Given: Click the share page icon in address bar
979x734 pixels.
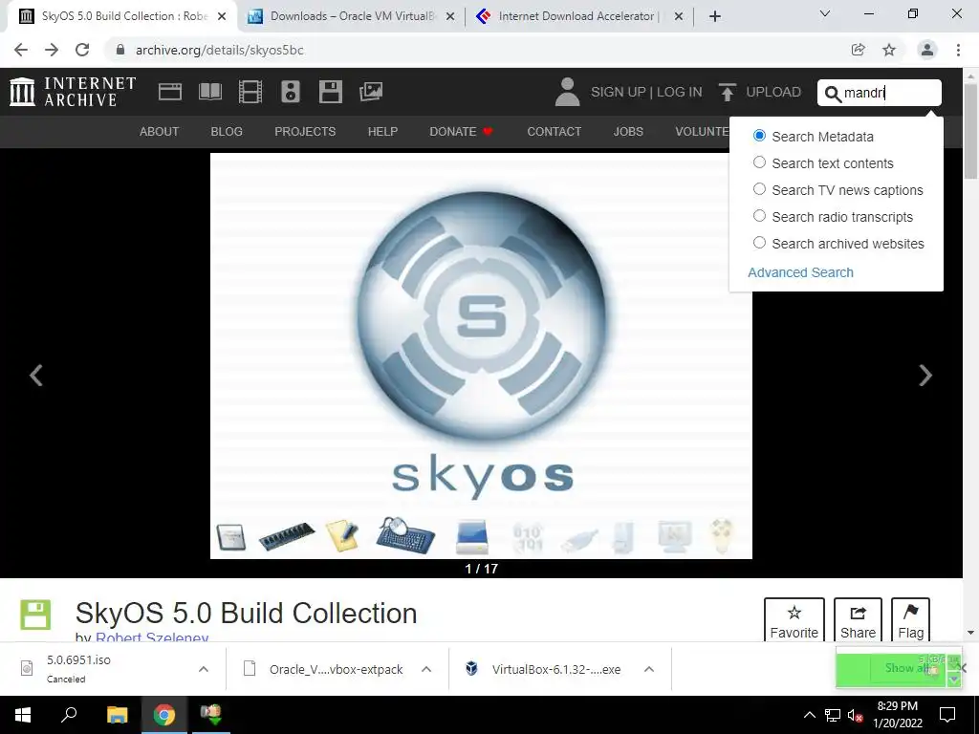Looking at the screenshot, I should tap(859, 50).
